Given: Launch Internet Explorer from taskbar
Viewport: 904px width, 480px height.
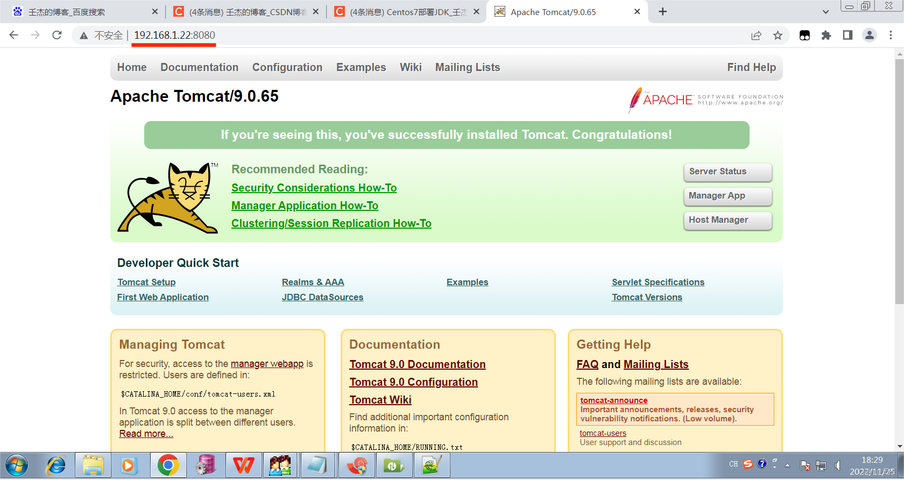Looking at the screenshot, I should coord(56,465).
